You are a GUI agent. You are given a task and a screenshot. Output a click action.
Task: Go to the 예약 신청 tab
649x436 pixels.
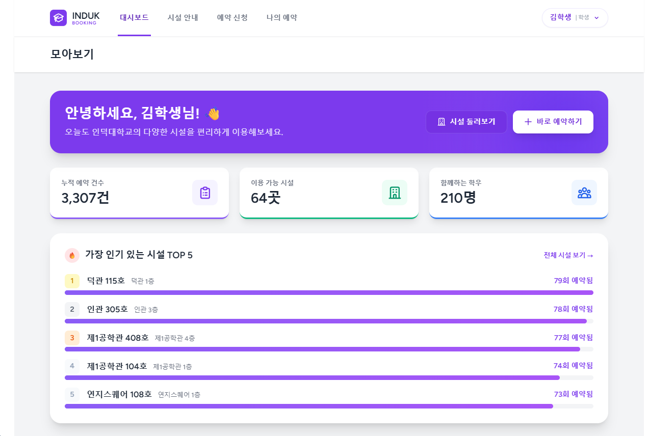pyautogui.click(x=232, y=18)
